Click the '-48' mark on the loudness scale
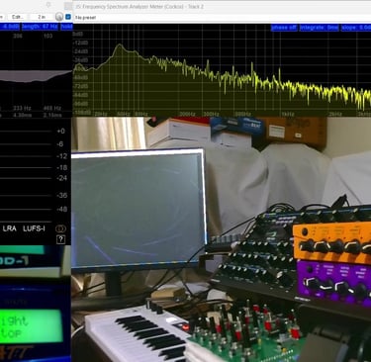Viewport: 371px width, 362px height. [61, 210]
